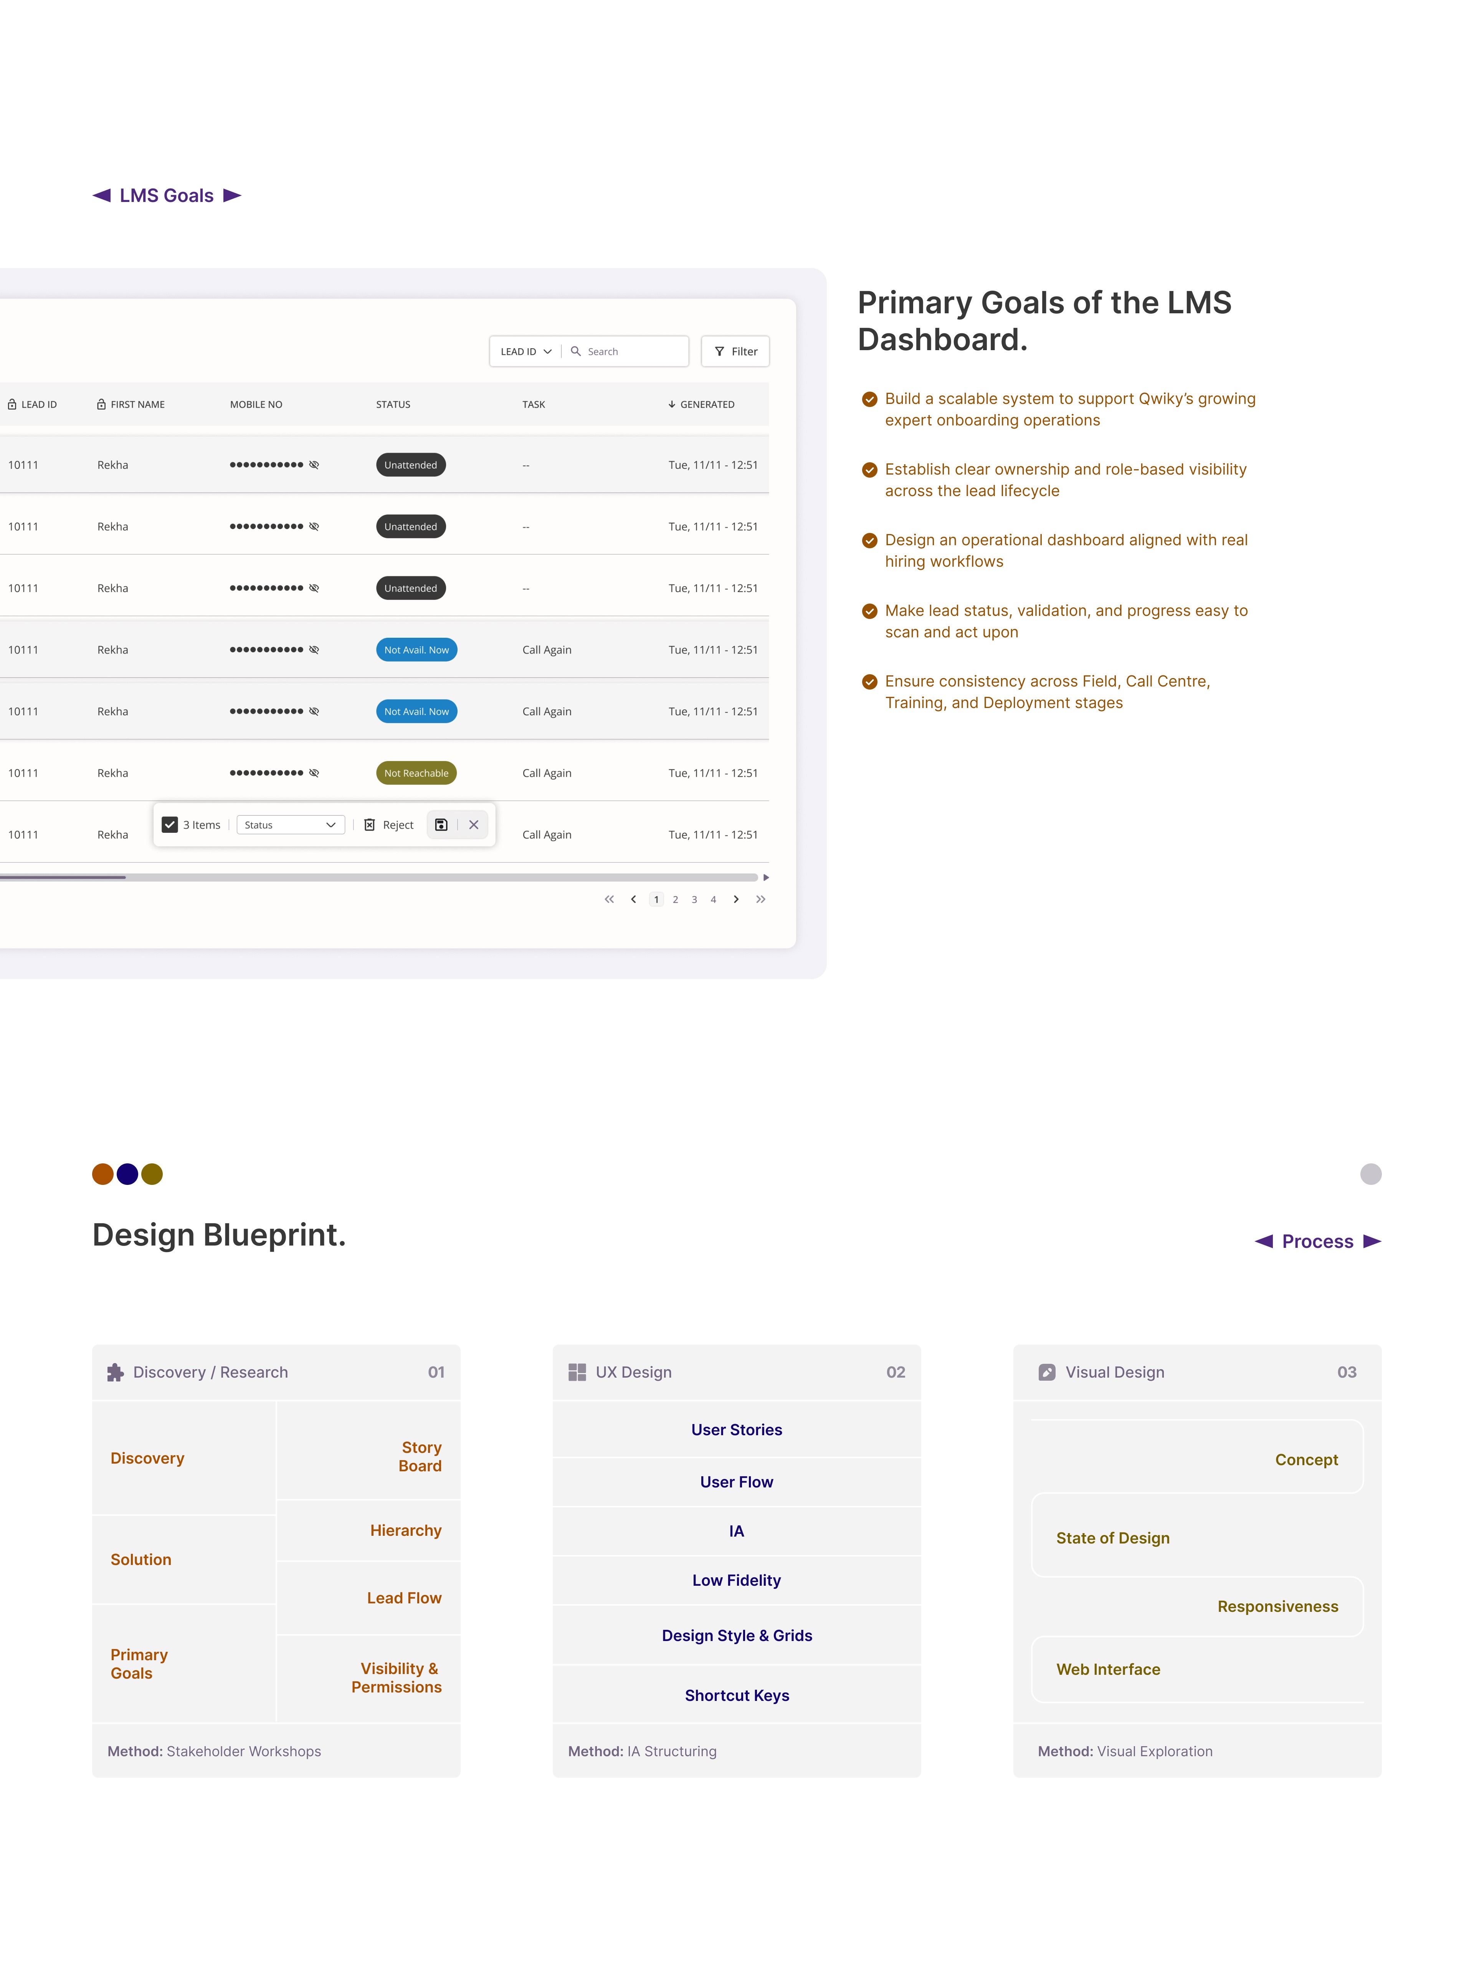Select page 4 in pagination
The height and width of the screenshot is (1962, 1474).
click(713, 899)
